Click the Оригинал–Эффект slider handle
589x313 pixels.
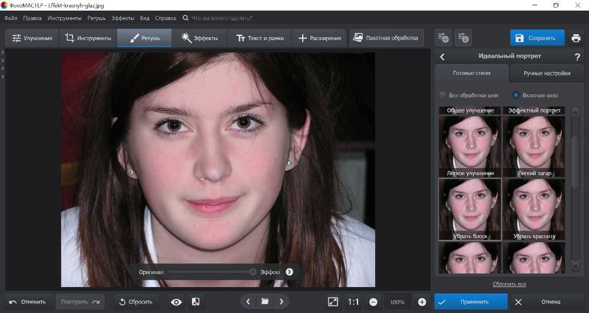253,272
